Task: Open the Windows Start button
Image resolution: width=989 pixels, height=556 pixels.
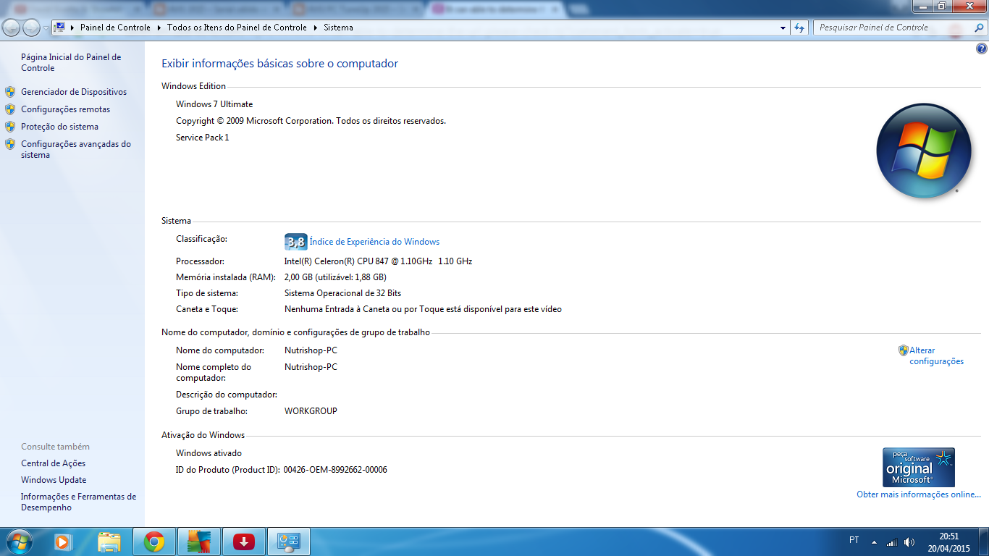Action: [18, 542]
